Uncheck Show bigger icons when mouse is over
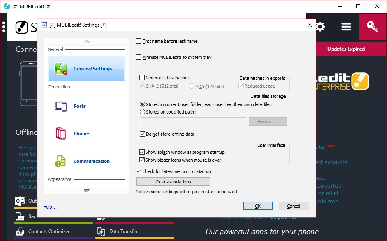This screenshot has width=387, height=241. click(142, 160)
